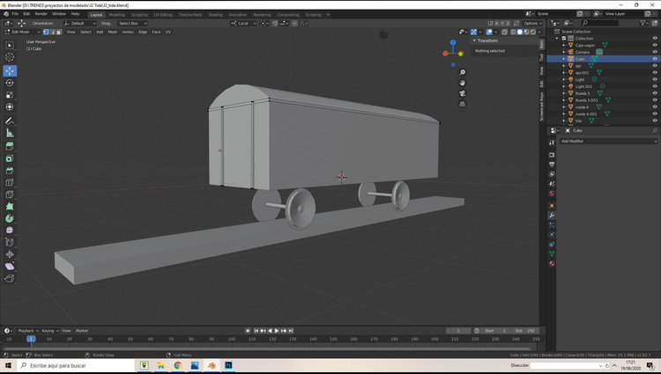Select the Edge Slide tool
661x374 pixels.
(10, 242)
